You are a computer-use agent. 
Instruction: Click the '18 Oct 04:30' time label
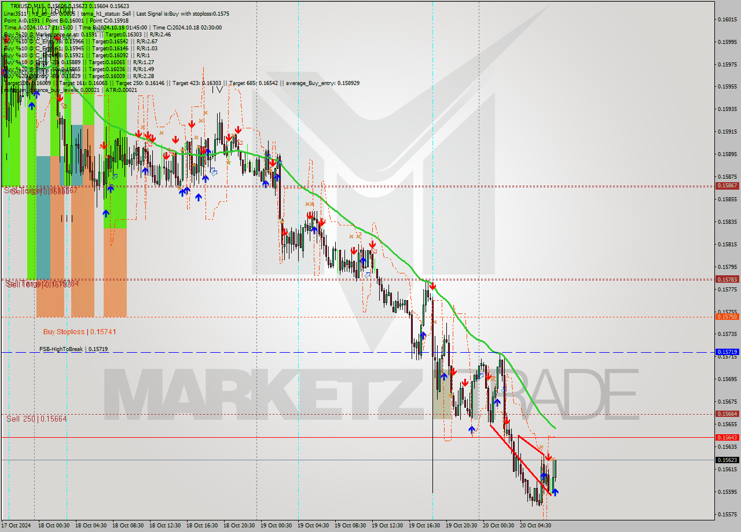(x=91, y=526)
